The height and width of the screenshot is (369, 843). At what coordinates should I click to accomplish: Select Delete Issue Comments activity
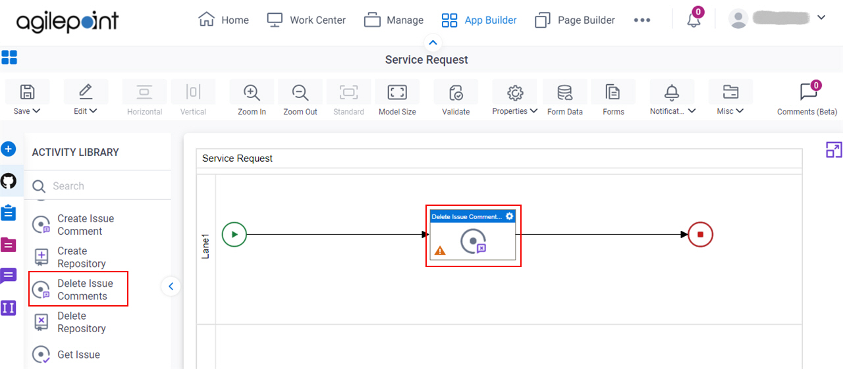click(x=78, y=289)
